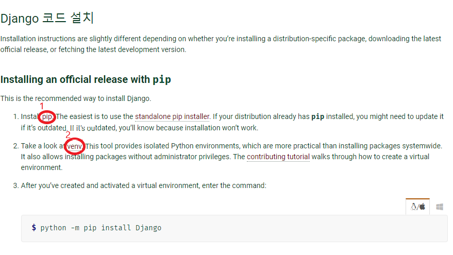The image size is (453, 255).
Task: Click the 'Installing an official release with pip' heading
Action: tap(86, 79)
